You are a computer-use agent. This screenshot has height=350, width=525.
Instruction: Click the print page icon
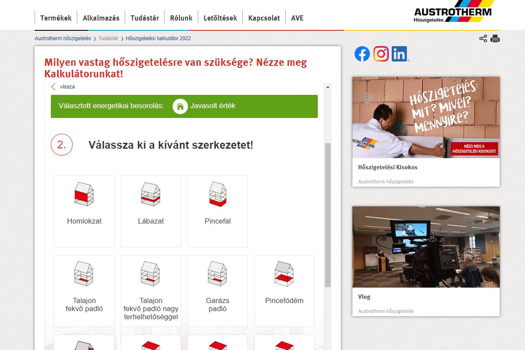(495, 38)
